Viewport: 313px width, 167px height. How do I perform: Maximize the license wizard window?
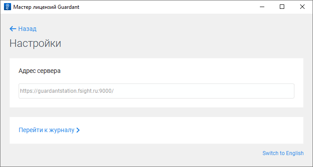coord(282,7)
